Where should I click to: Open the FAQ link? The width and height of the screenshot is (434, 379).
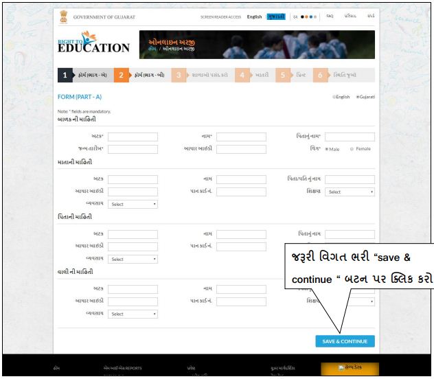[x=330, y=16]
